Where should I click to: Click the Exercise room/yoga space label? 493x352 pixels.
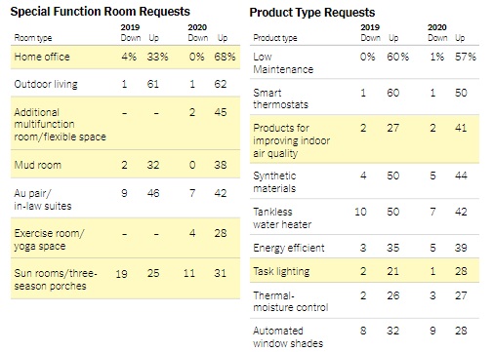49,240
